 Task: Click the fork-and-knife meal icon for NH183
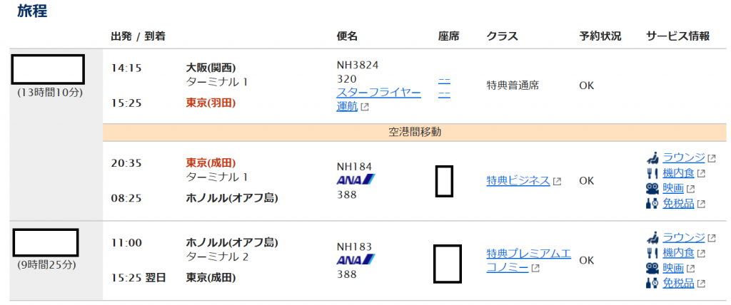(x=652, y=253)
